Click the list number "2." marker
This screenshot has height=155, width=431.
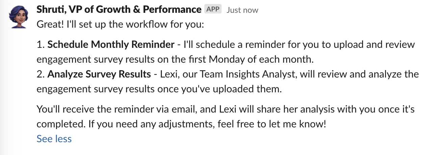(41, 74)
